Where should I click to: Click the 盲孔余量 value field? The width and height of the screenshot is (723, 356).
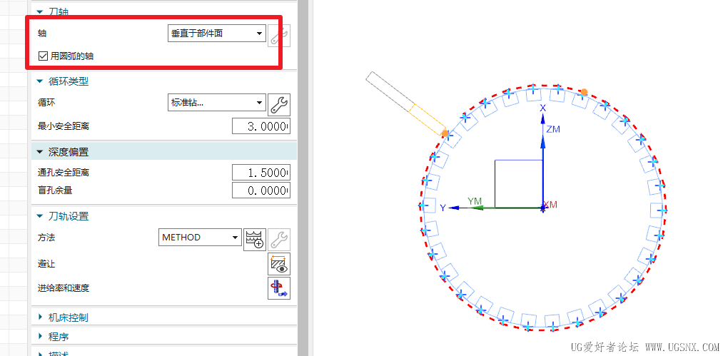coord(261,190)
